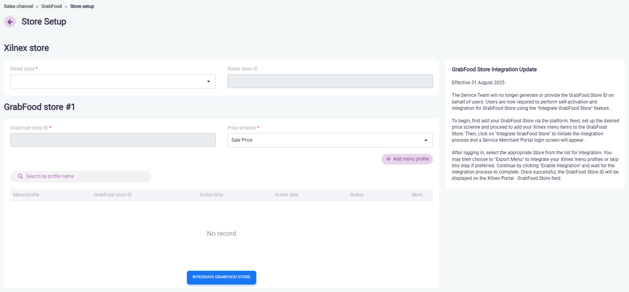Click the Active date column header
This screenshot has width=629, height=292.
(x=287, y=195)
